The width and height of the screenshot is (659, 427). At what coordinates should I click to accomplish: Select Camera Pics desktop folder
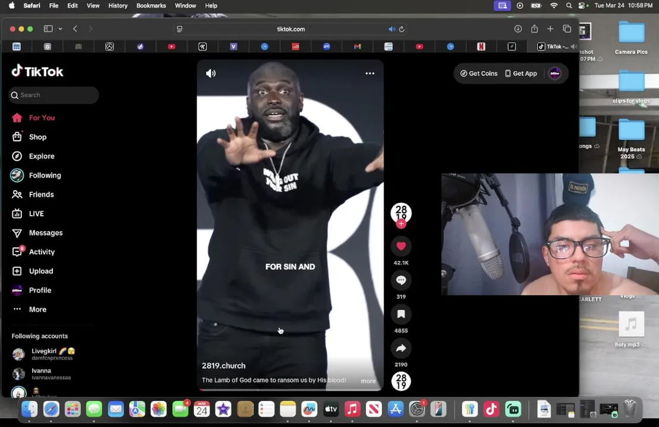click(x=631, y=38)
